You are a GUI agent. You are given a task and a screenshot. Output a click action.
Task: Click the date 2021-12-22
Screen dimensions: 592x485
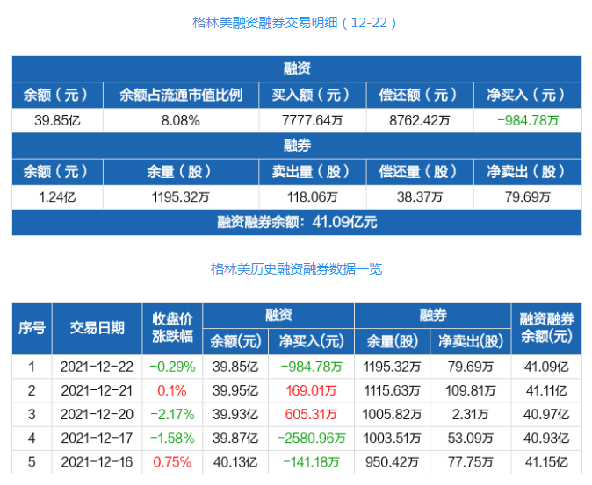tap(97, 367)
